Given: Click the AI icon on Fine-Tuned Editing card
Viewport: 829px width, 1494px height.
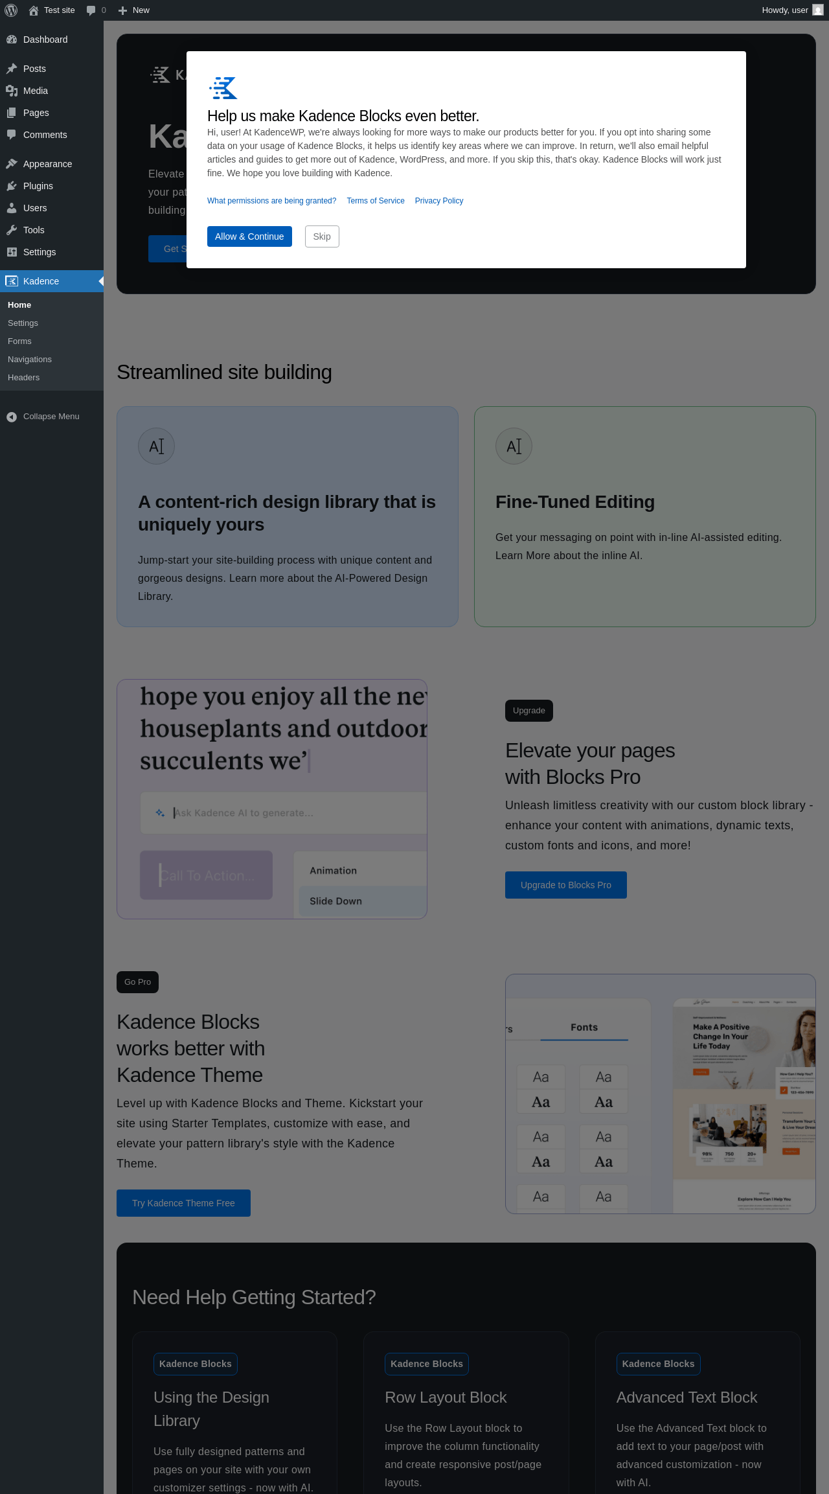Looking at the screenshot, I should pyautogui.click(x=514, y=446).
